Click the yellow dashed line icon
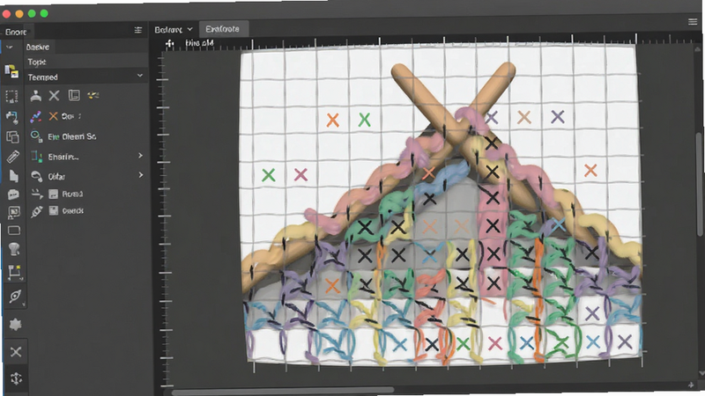 pos(93,95)
